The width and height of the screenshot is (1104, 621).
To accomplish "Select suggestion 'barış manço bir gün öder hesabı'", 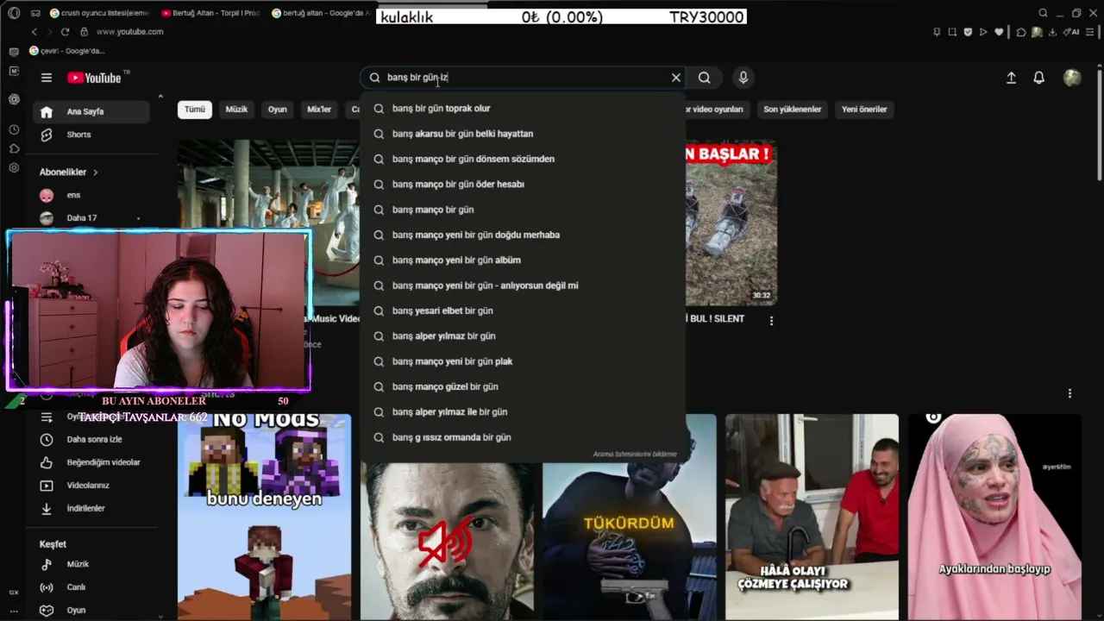I will [x=523, y=184].
